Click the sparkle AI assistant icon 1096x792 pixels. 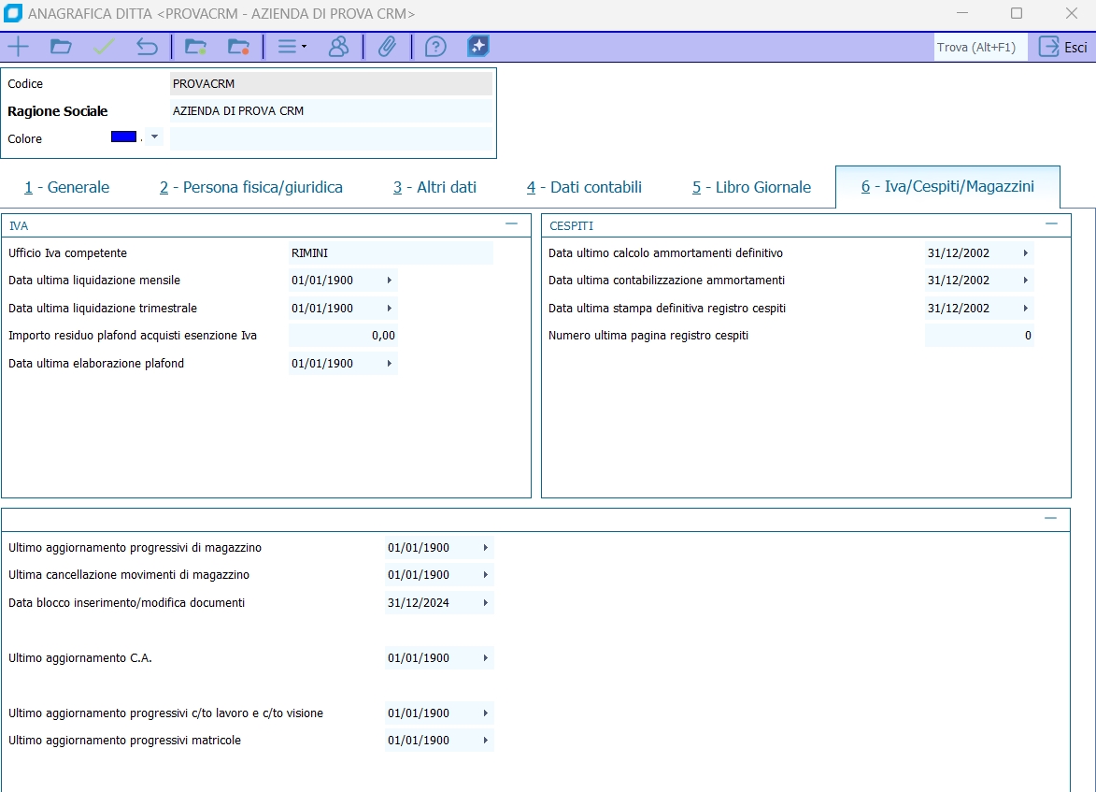pos(478,47)
